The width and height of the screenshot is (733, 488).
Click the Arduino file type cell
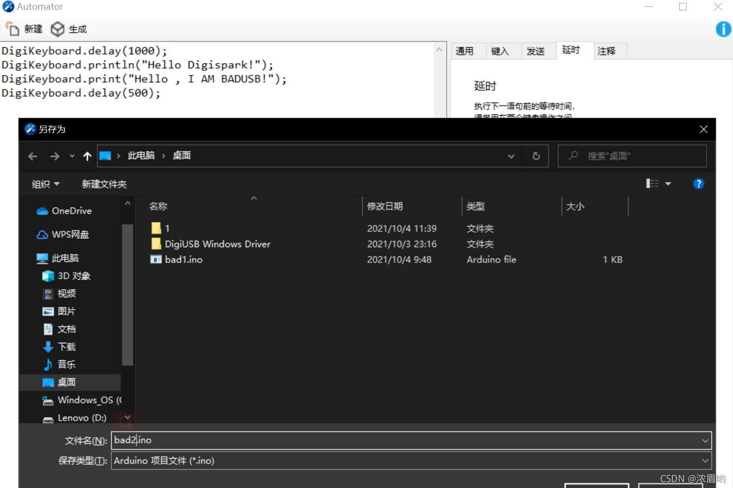[x=491, y=260]
